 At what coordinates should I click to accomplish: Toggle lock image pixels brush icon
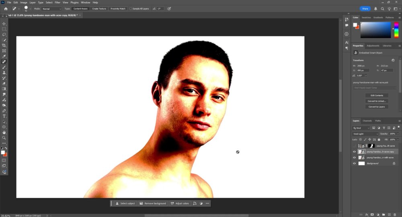coord(365,139)
